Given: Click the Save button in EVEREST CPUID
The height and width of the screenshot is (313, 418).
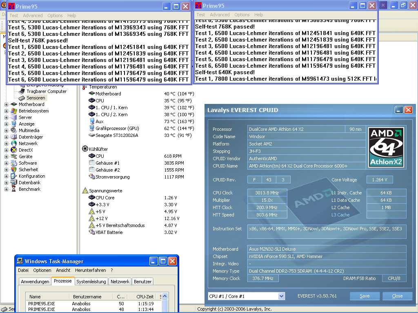Looking at the screenshot, I should click(x=365, y=296).
